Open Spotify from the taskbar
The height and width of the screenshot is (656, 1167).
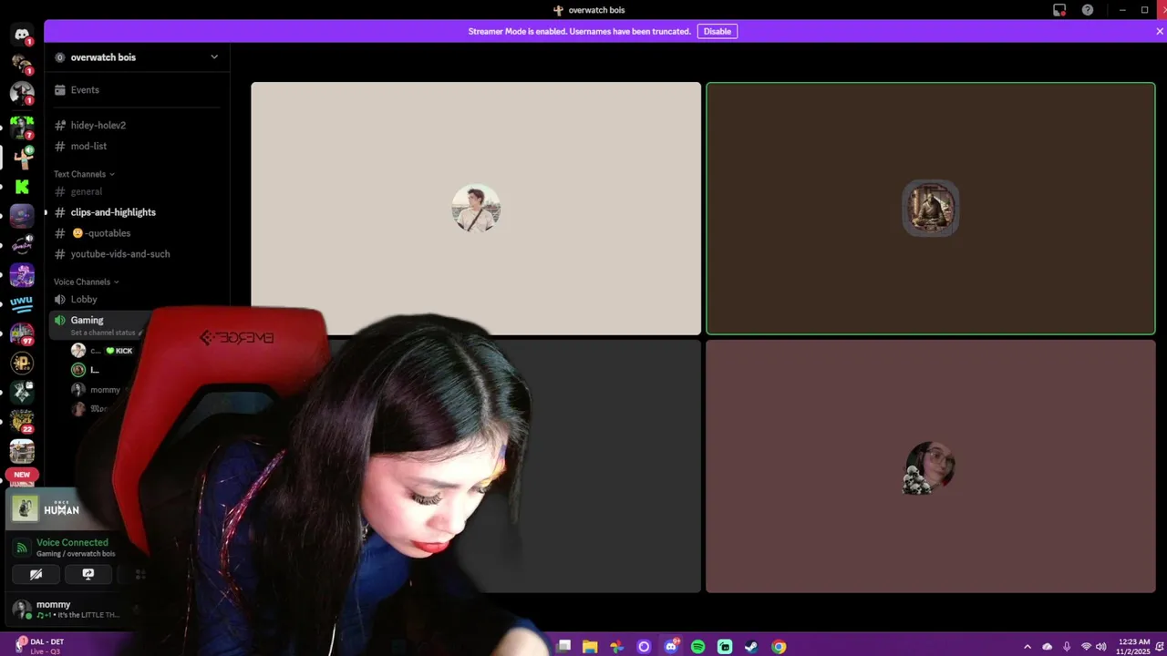coord(697,646)
